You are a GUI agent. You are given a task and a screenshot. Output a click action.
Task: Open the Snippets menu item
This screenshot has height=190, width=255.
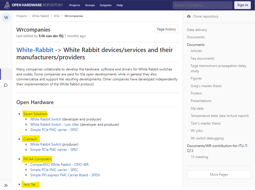(x=106, y=5)
